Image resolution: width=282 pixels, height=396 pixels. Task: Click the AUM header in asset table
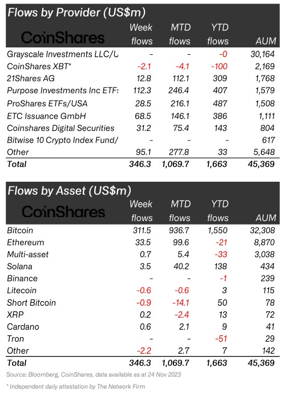tap(266, 218)
